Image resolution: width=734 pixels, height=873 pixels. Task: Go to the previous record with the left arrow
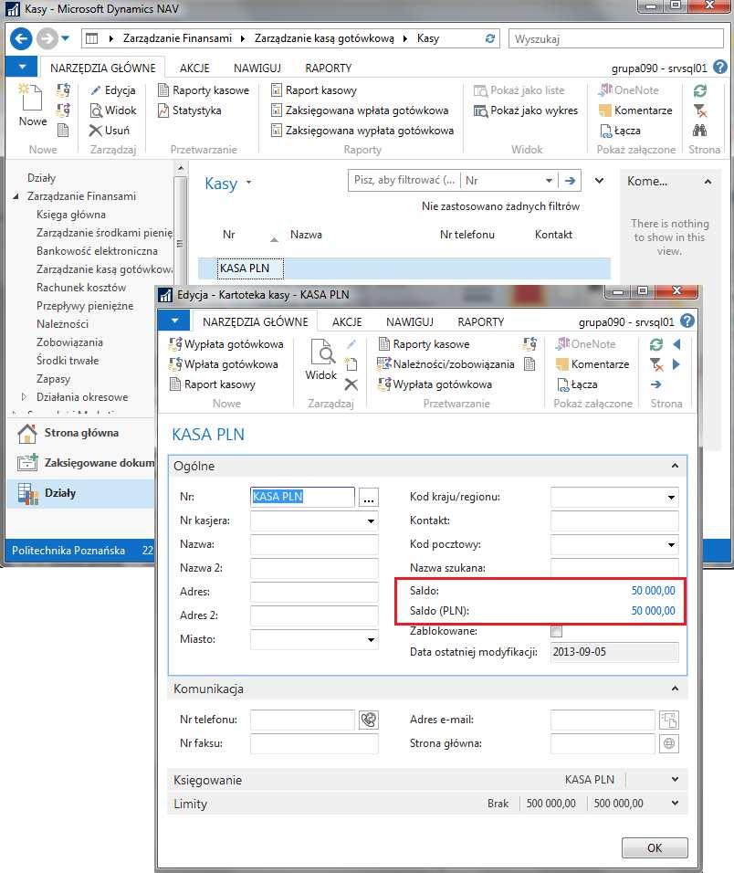tap(676, 344)
